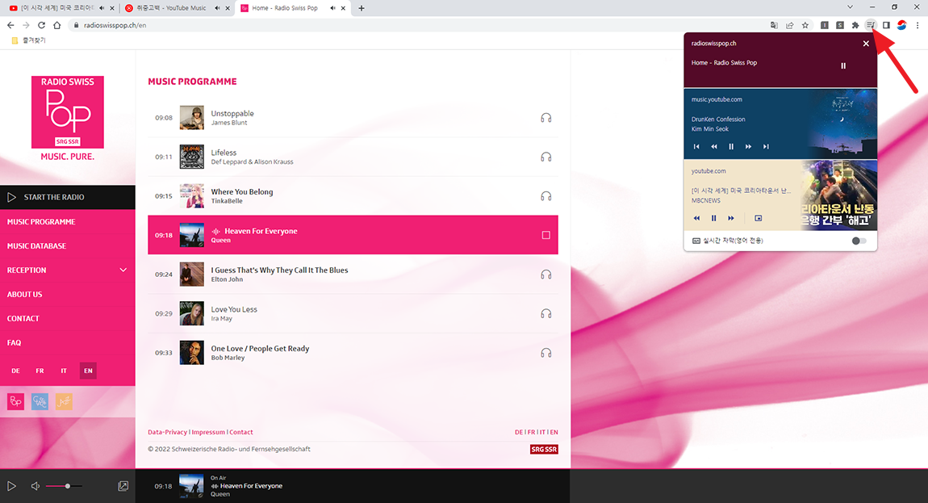Open a new browser tab
The image size is (928, 503).
click(x=361, y=8)
